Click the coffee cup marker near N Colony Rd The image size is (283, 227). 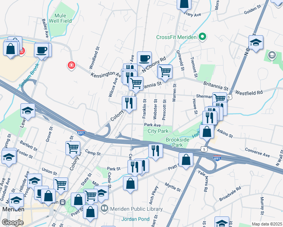click(144, 59)
